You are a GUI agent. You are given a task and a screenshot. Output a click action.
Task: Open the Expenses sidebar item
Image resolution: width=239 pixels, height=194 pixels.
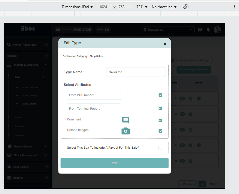19,135
